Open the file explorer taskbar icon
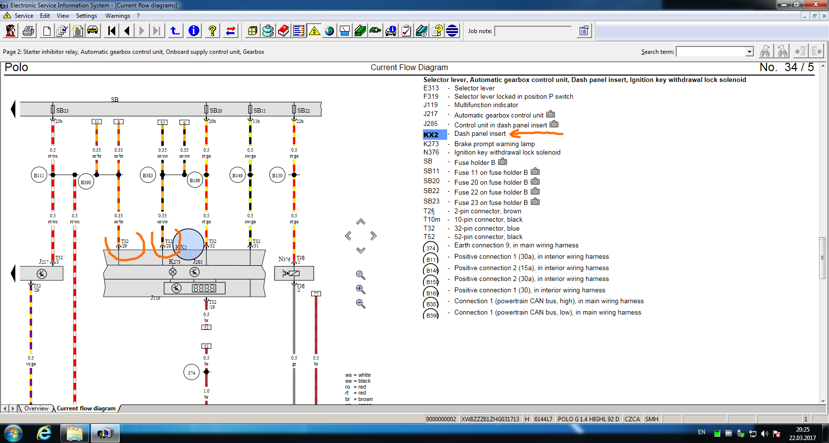This screenshot has width=829, height=443. pos(74,434)
